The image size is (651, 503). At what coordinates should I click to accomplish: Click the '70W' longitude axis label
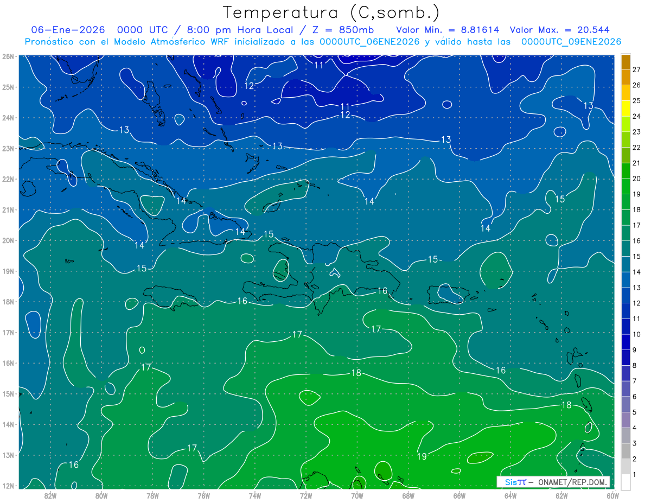357,495
